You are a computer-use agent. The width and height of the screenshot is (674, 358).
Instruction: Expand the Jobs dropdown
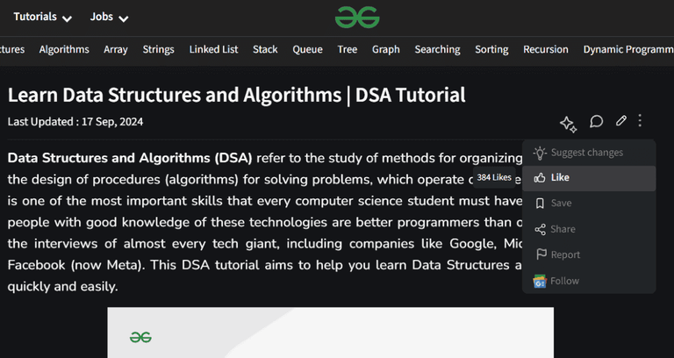pos(109,18)
